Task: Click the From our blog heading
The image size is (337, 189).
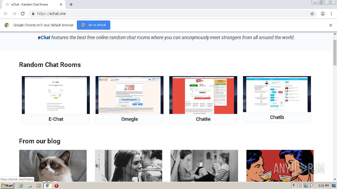Action: pos(39,141)
